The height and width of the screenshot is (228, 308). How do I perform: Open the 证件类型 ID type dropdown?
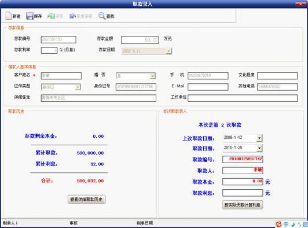pyautogui.click(x=78, y=87)
